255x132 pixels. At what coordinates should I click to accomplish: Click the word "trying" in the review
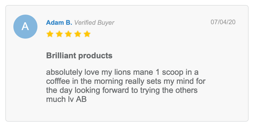150,90
